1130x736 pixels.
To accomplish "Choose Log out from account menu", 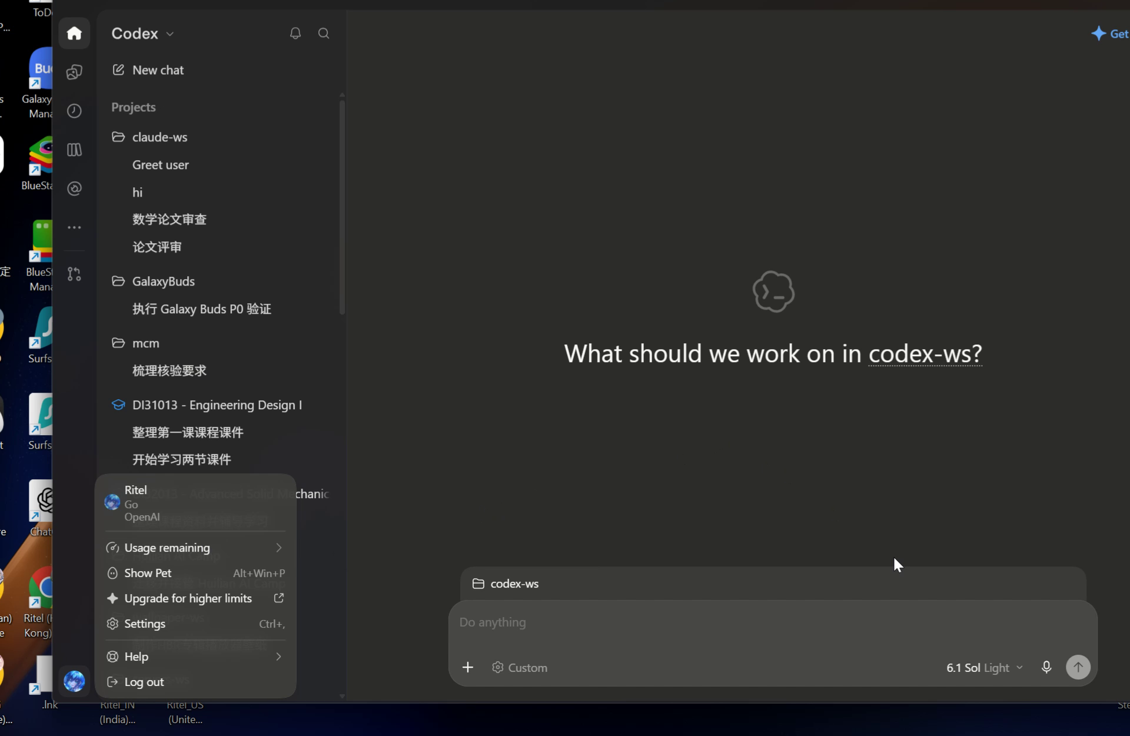I will pos(195,682).
